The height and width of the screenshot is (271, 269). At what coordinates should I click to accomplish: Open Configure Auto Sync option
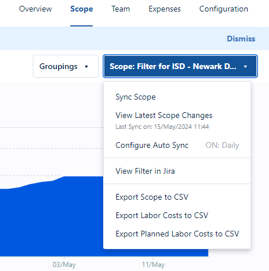[152, 145]
